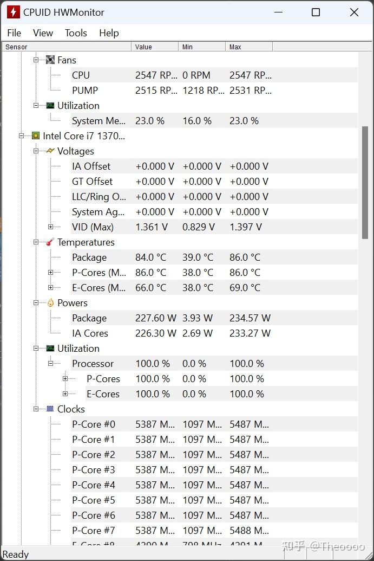This screenshot has width=374, height=561.
Task: Click the Clocks waveform icon
Action: pos(50,409)
